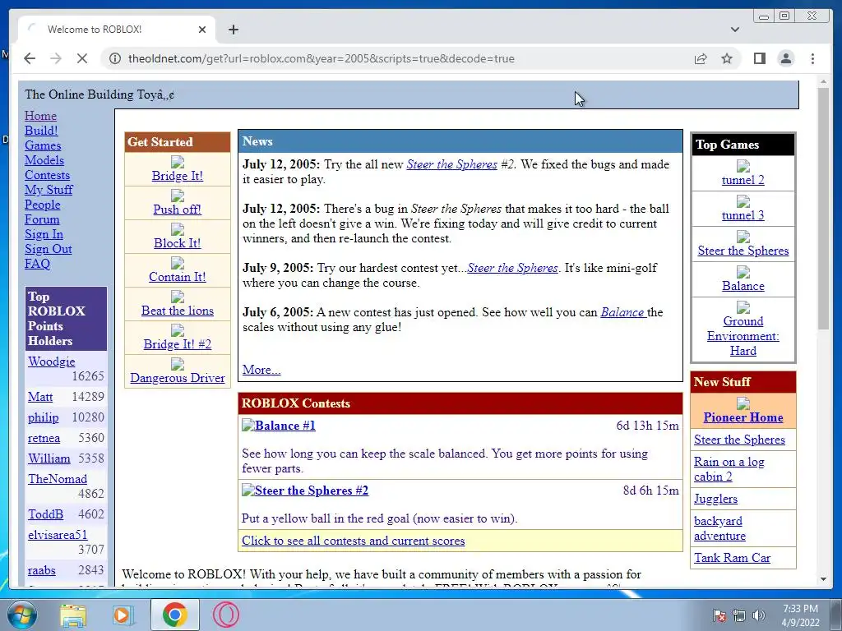Screen dimensions: 842x631
Task: Open the My Stuff sidebar link
Action: point(49,190)
